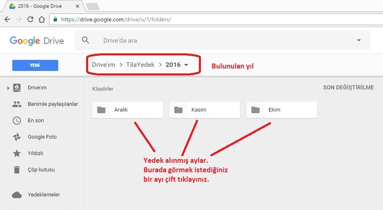383x210 pixels.
Task: Open the Google Drive logo link
Action: (36, 41)
